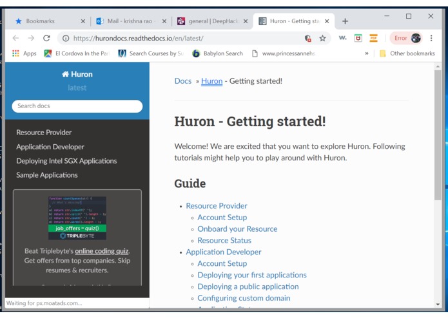448x318 pixels.
Task: Open Resource Status link
Action: click(x=224, y=240)
